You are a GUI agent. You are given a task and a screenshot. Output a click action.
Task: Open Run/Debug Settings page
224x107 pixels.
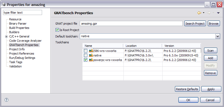[22, 58]
